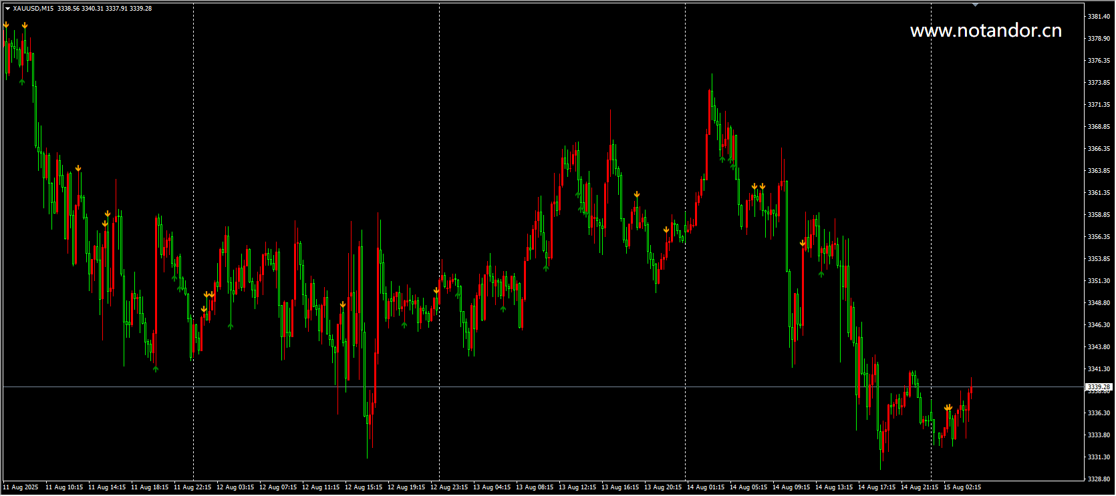Click the 13 Aug 20:15 time label

[663, 487]
